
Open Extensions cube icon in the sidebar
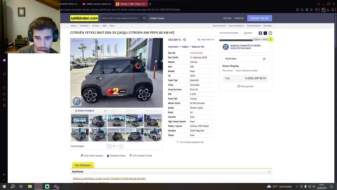click(4, 99)
